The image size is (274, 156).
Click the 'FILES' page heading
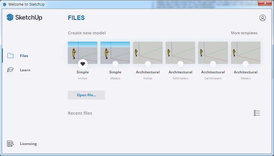pyautogui.click(x=76, y=18)
